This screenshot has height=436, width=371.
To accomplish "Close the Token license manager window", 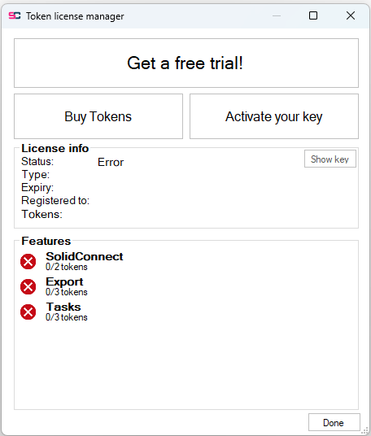I will tap(351, 15).
